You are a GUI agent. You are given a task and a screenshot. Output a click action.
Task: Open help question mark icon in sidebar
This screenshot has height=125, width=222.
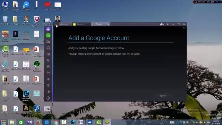(48, 98)
